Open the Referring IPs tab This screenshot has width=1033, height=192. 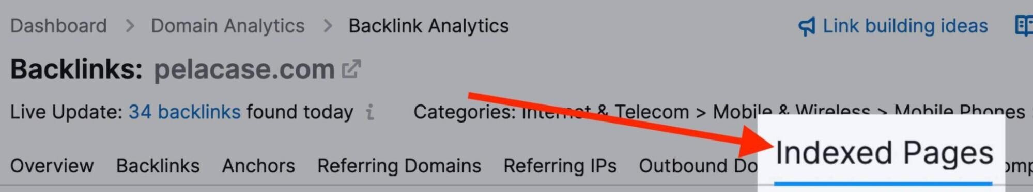560,166
